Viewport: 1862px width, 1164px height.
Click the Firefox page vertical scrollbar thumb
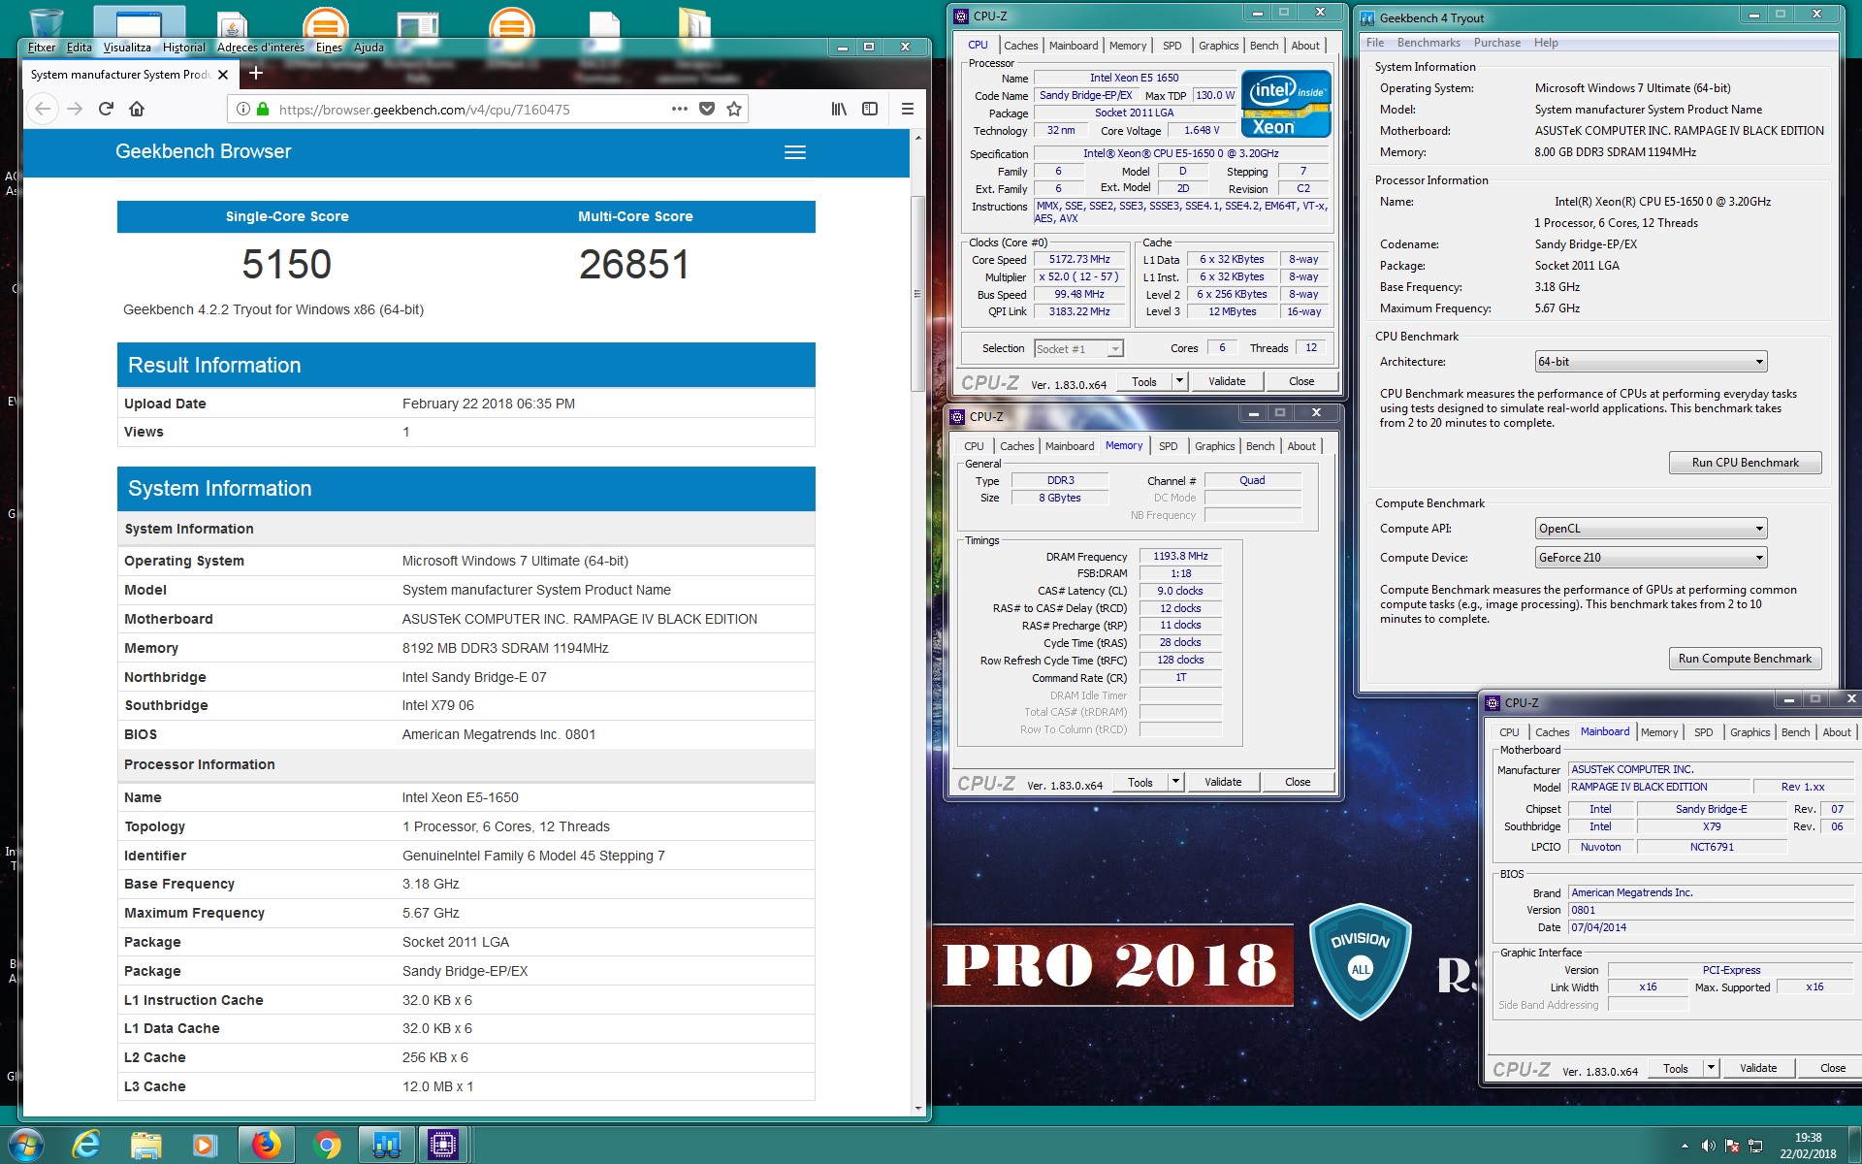coord(917,293)
